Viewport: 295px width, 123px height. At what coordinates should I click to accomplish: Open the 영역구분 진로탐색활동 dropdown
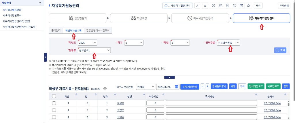point(228,43)
